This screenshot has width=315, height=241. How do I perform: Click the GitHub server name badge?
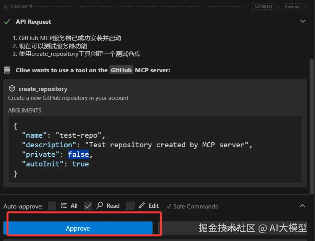point(121,70)
